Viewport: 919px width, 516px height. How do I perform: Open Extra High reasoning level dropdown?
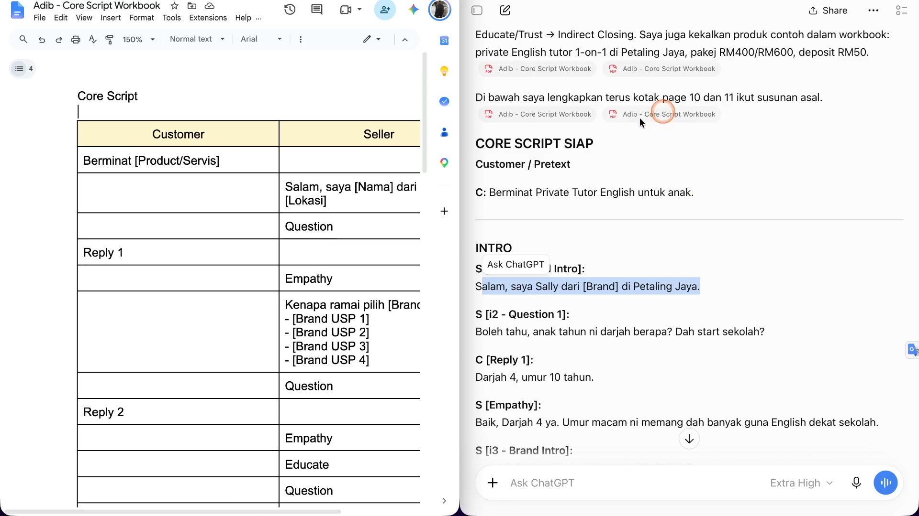click(x=802, y=483)
